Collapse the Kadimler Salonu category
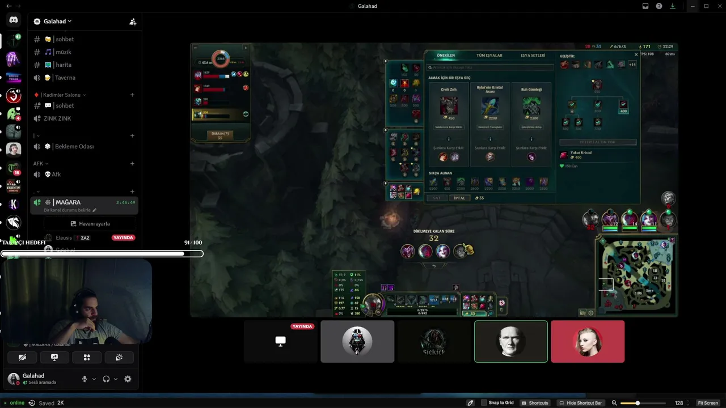The width and height of the screenshot is (726, 408). [x=61, y=95]
